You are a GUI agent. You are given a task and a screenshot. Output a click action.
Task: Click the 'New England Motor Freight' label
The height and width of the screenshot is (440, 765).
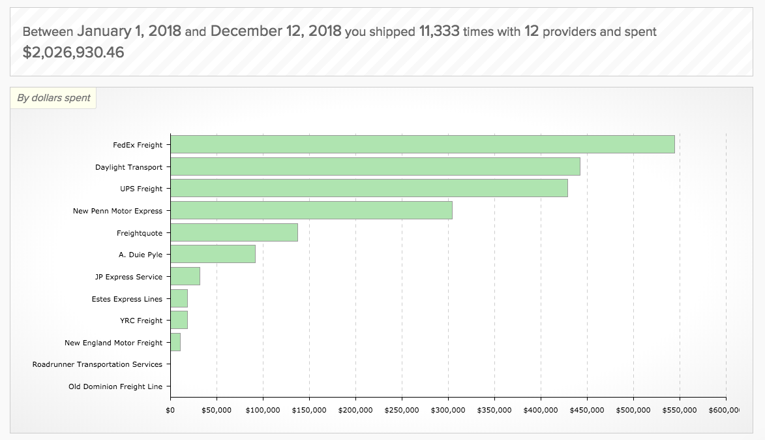tap(113, 343)
